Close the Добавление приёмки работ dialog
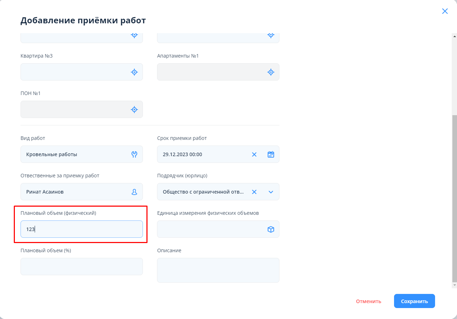 445,11
